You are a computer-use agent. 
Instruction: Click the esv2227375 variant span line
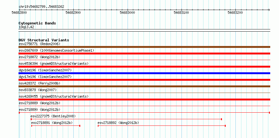point(126,119)
